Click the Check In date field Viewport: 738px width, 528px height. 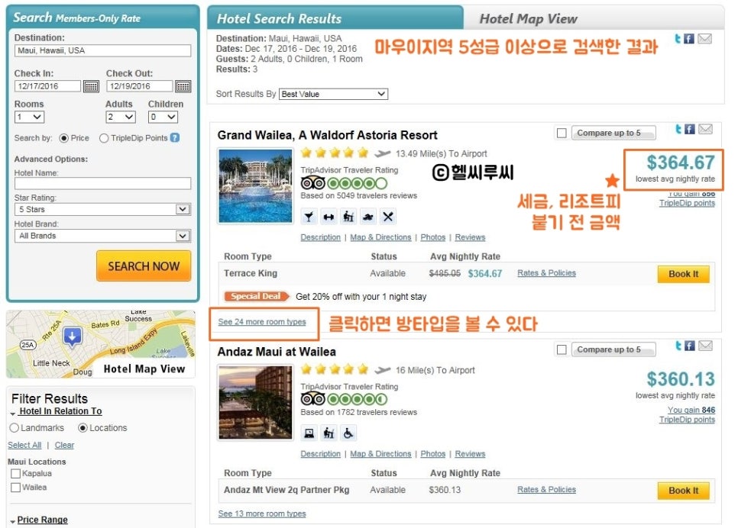[47, 86]
